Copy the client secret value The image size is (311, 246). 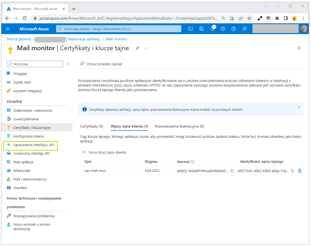click(232, 171)
